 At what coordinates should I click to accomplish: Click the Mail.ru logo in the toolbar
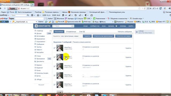(x=4, y=22)
